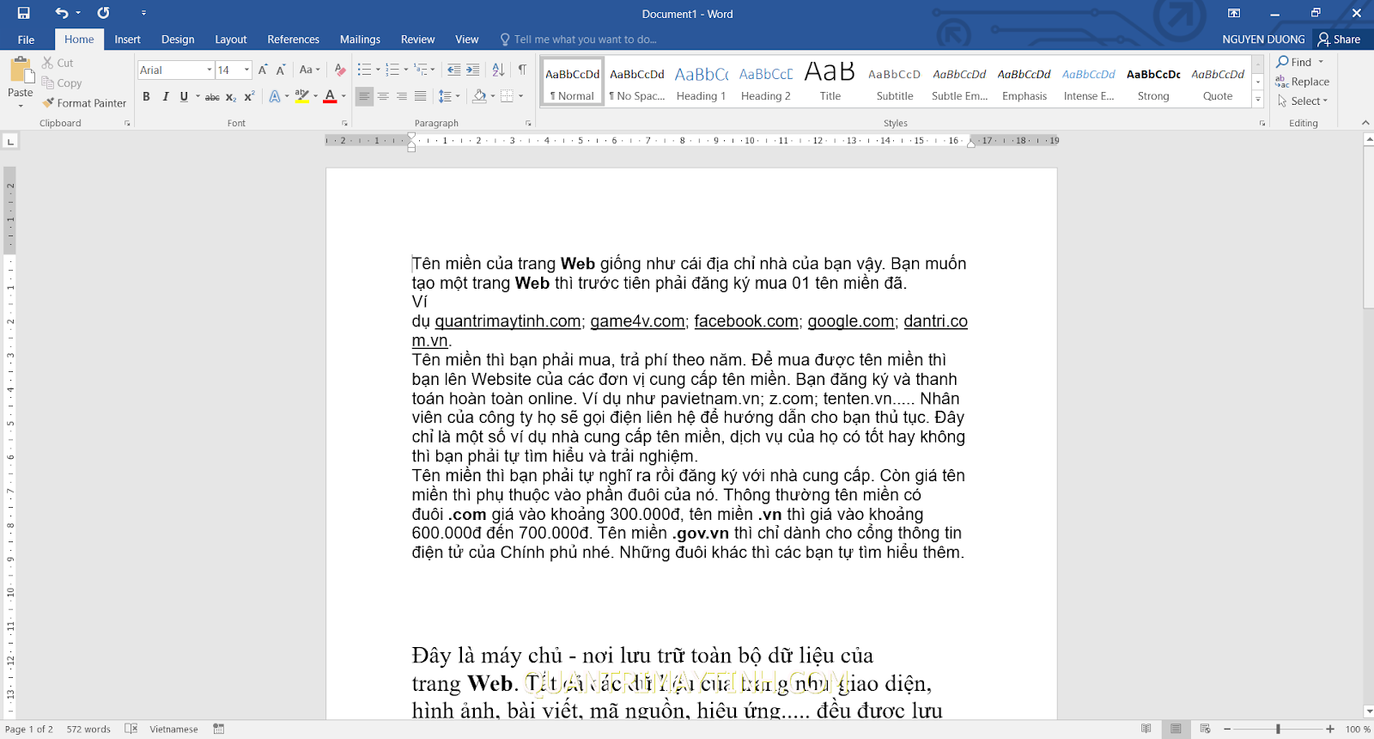Click the vertical scrollbar thumb

point(1369,226)
